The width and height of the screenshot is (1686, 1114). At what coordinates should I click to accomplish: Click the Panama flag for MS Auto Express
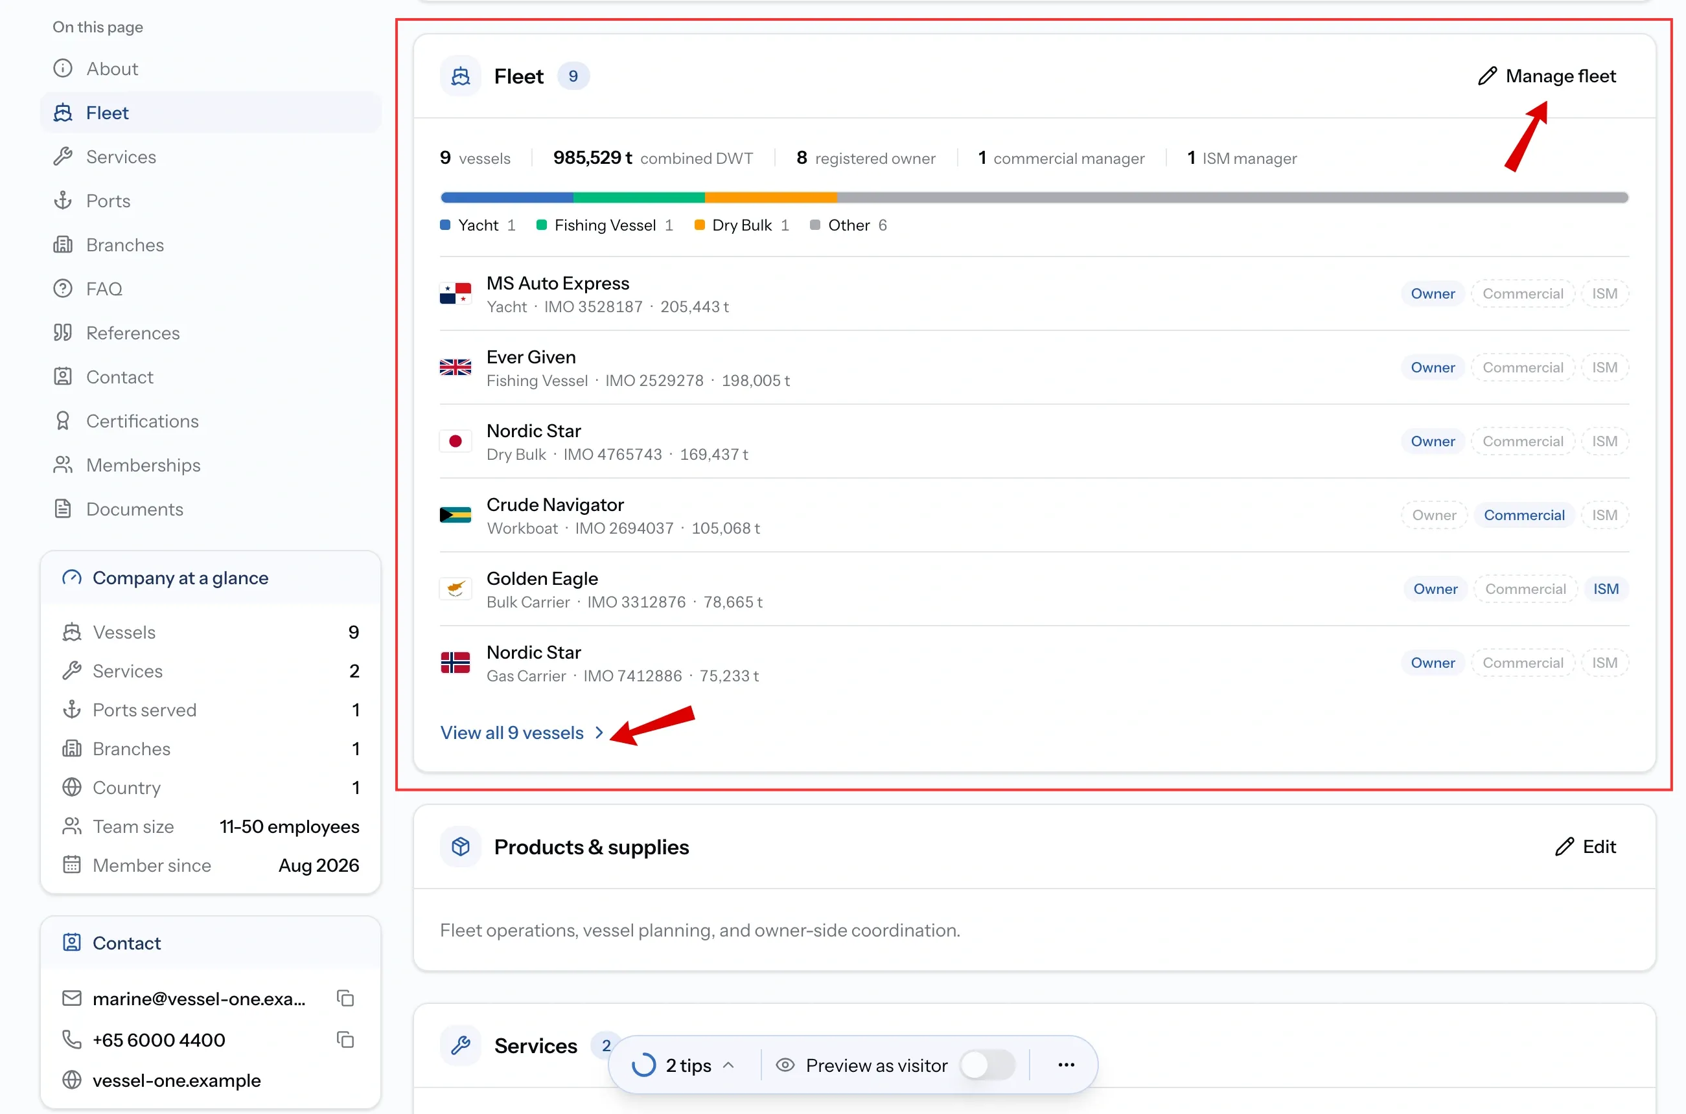pos(455,293)
